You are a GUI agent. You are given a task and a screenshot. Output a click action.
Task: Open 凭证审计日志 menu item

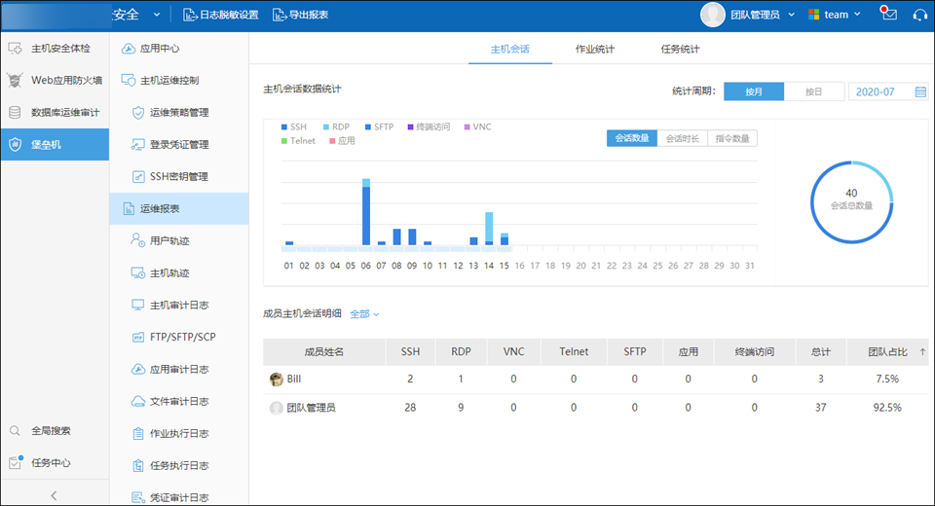(x=179, y=497)
